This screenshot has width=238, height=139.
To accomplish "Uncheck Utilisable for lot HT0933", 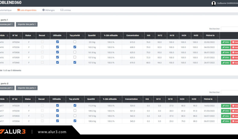I will click(58, 116).
